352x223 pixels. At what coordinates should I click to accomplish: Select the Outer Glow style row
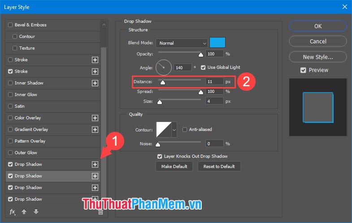(x=53, y=153)
